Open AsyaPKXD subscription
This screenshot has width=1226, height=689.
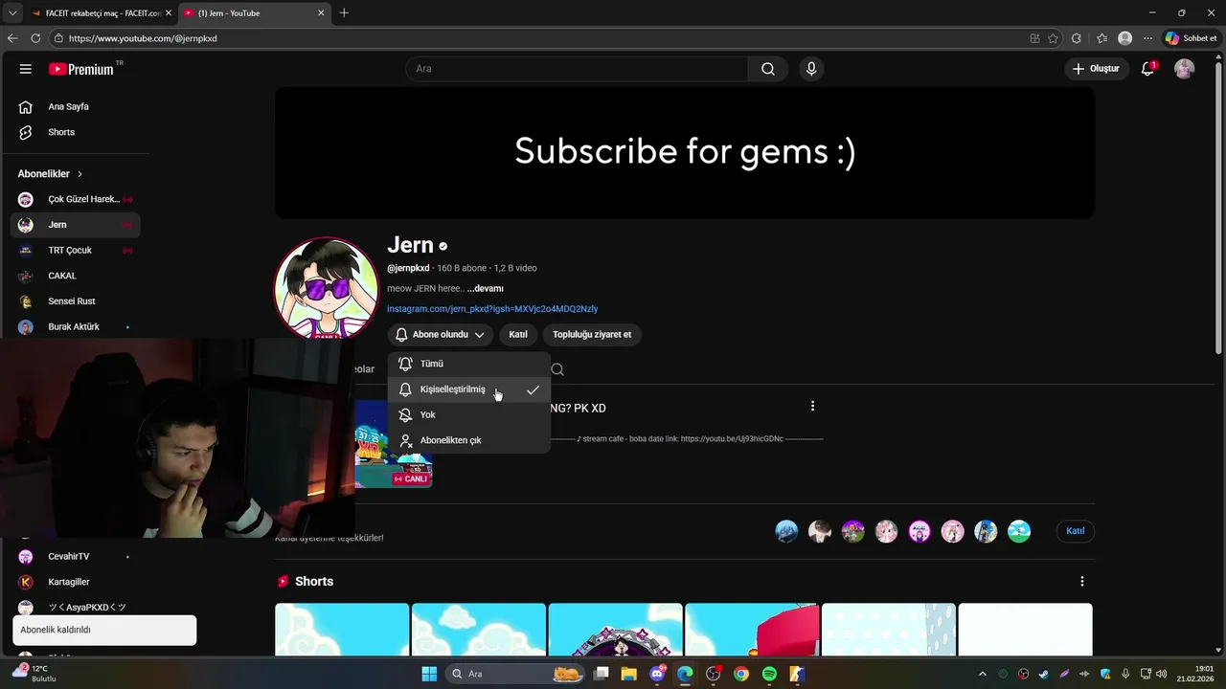pos(75,607)
